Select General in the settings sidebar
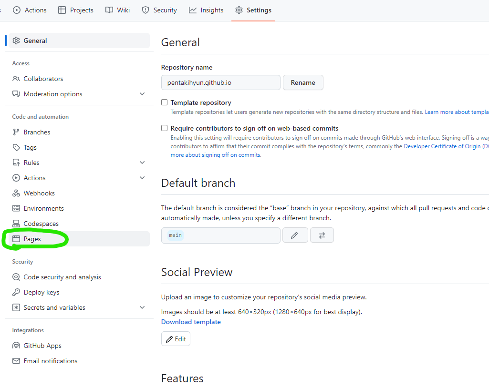489x388 pixels. point(79,41)
